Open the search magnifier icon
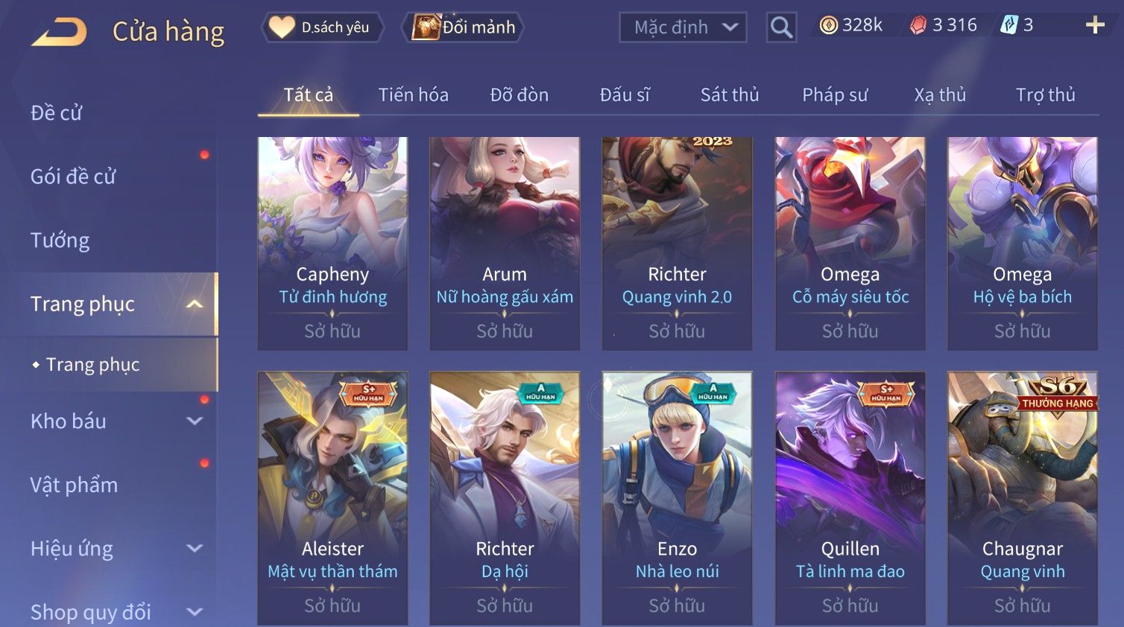Image resolution: width=1124 pixels, height=627 pixels. pyautogui.click(x=781, y=28)
